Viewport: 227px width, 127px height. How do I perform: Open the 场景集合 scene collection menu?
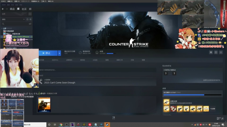(x=35, y=1)
